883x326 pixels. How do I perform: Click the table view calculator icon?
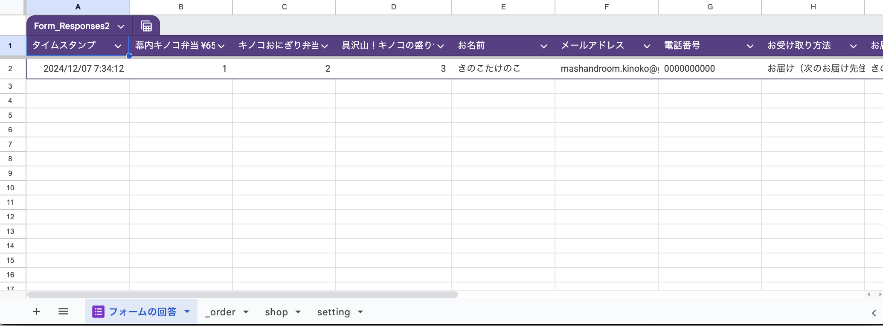(146, 26)
